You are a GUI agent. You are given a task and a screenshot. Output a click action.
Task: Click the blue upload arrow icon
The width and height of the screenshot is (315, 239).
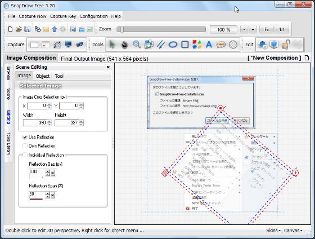coord(55,29)
